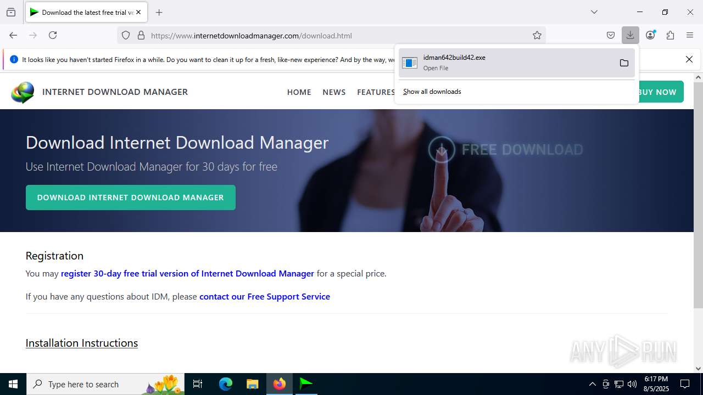Launch Microsoft Edge from taskbar
The height and width of the screenshot is (395, 703).
point(226,384)
